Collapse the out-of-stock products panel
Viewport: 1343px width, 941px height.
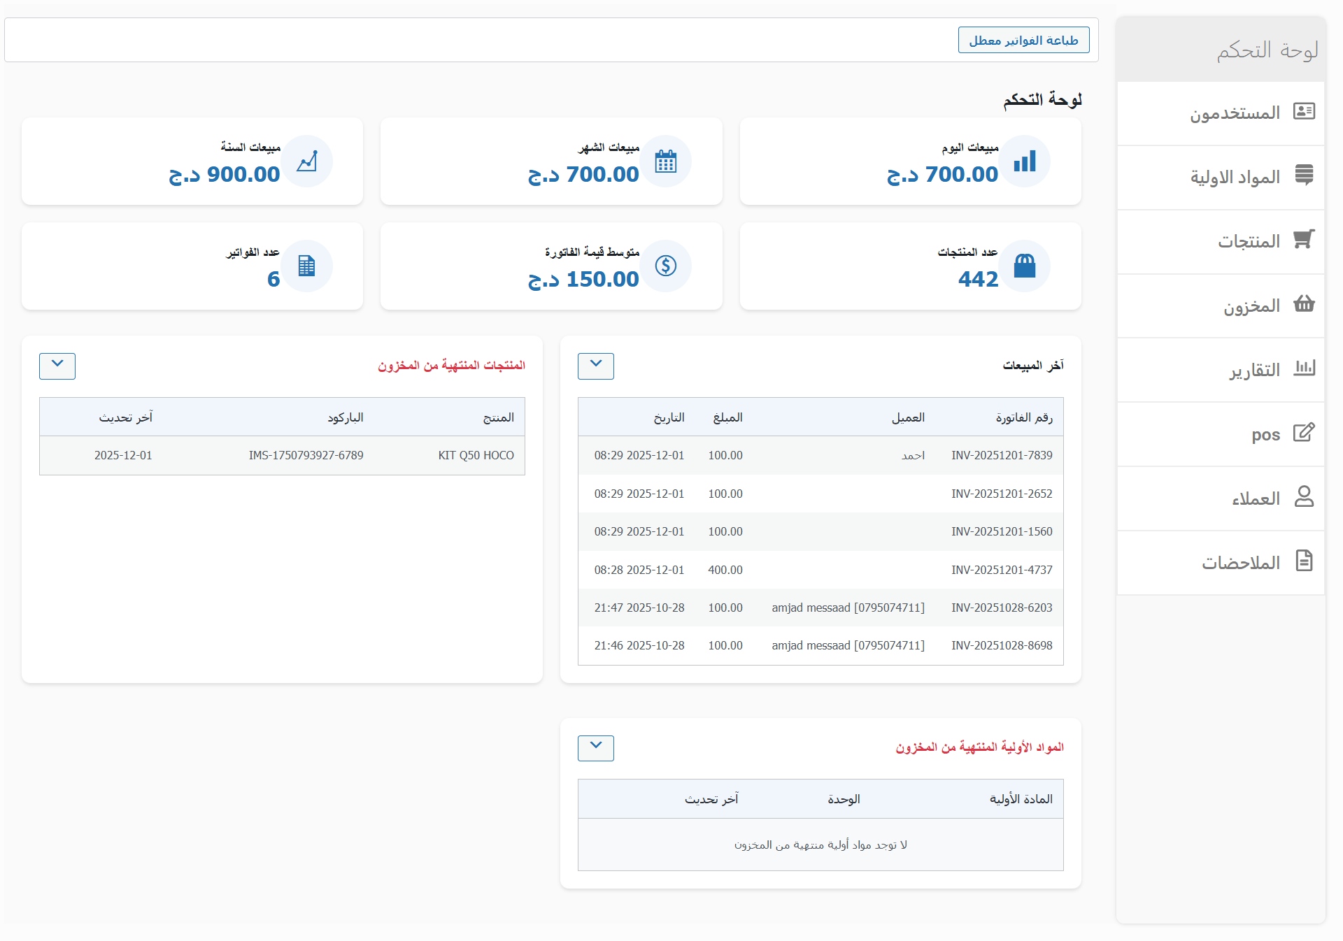(x=57, y=366)
